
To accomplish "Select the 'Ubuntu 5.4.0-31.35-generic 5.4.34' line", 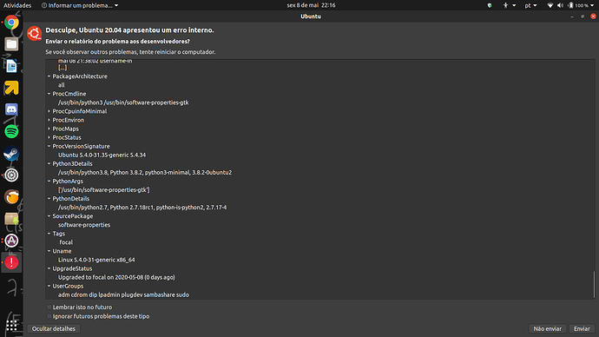I will point(102,155).
